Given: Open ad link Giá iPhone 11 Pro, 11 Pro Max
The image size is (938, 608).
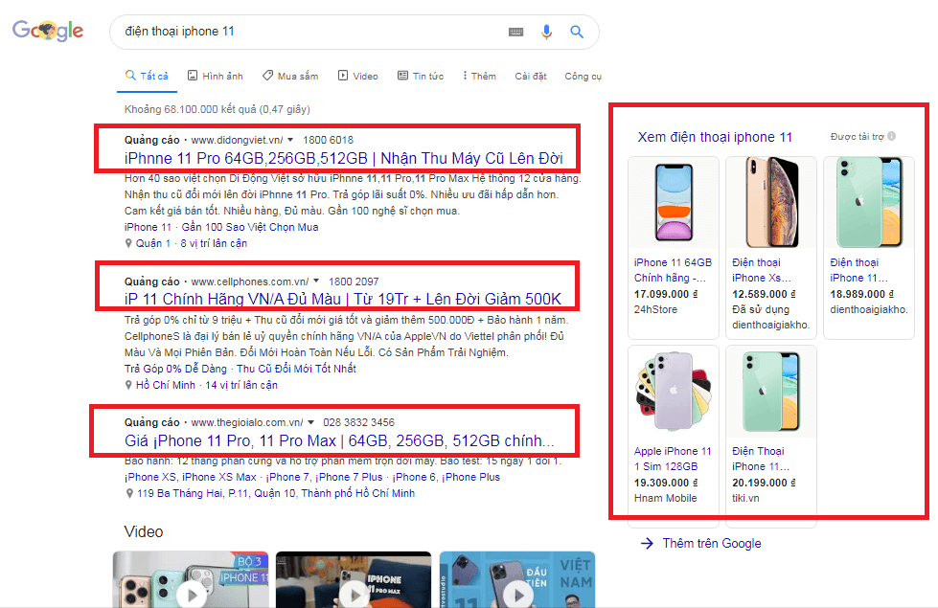Looking at the screenshot, I should click(x=339, y=441).
